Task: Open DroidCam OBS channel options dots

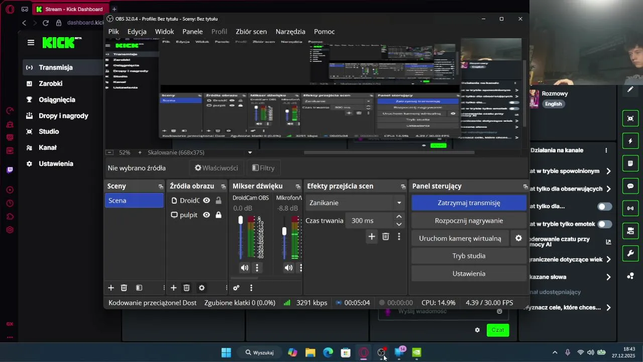Action: [257, 268]
